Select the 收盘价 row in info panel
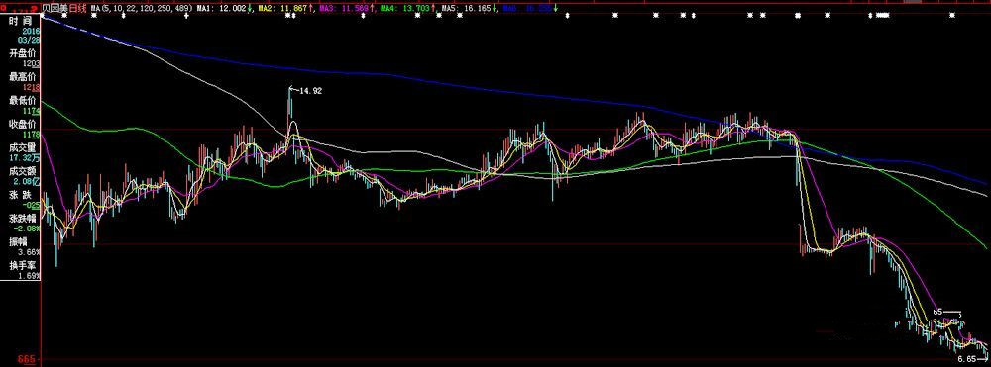 tap(20, 129)
